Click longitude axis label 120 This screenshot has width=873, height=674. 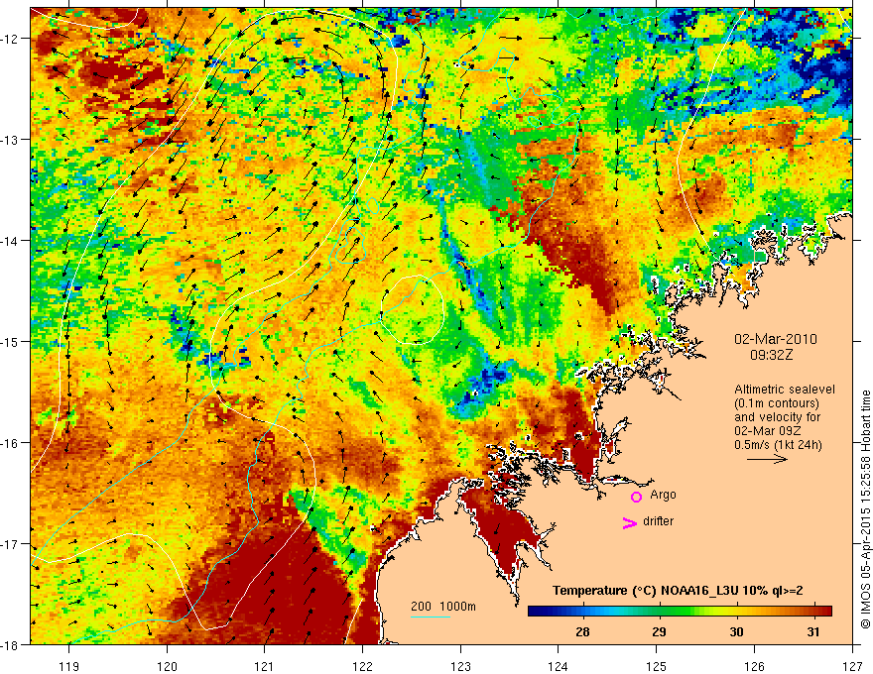167,666
